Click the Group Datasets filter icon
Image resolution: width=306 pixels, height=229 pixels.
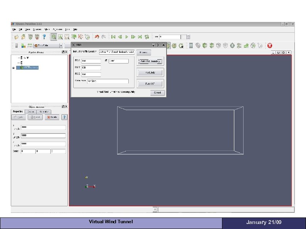(253, 45)
